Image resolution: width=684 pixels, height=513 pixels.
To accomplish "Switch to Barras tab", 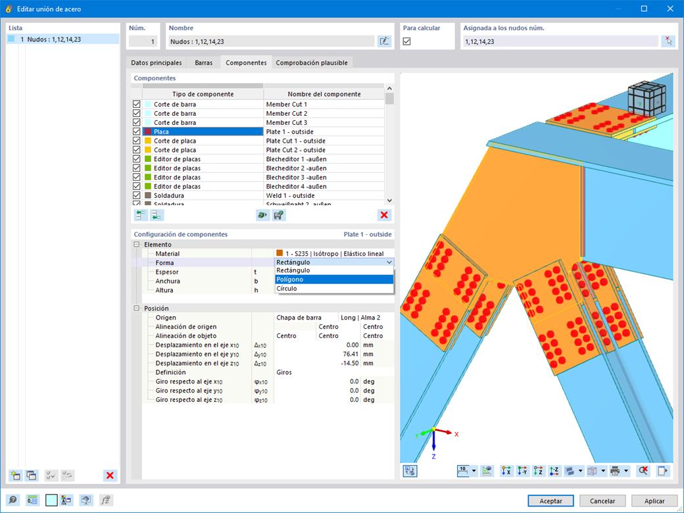I will 204,63.
